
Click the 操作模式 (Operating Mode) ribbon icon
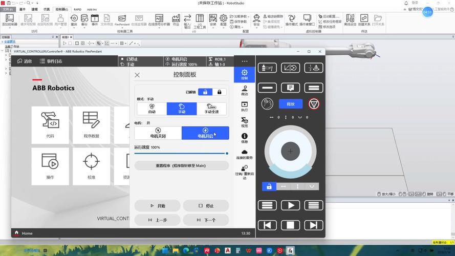pyautogui.click(x=292, y=20)
